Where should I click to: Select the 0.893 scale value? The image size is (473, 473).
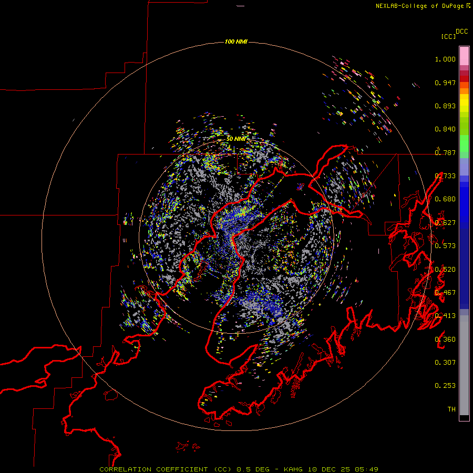[x=445, y=106]
